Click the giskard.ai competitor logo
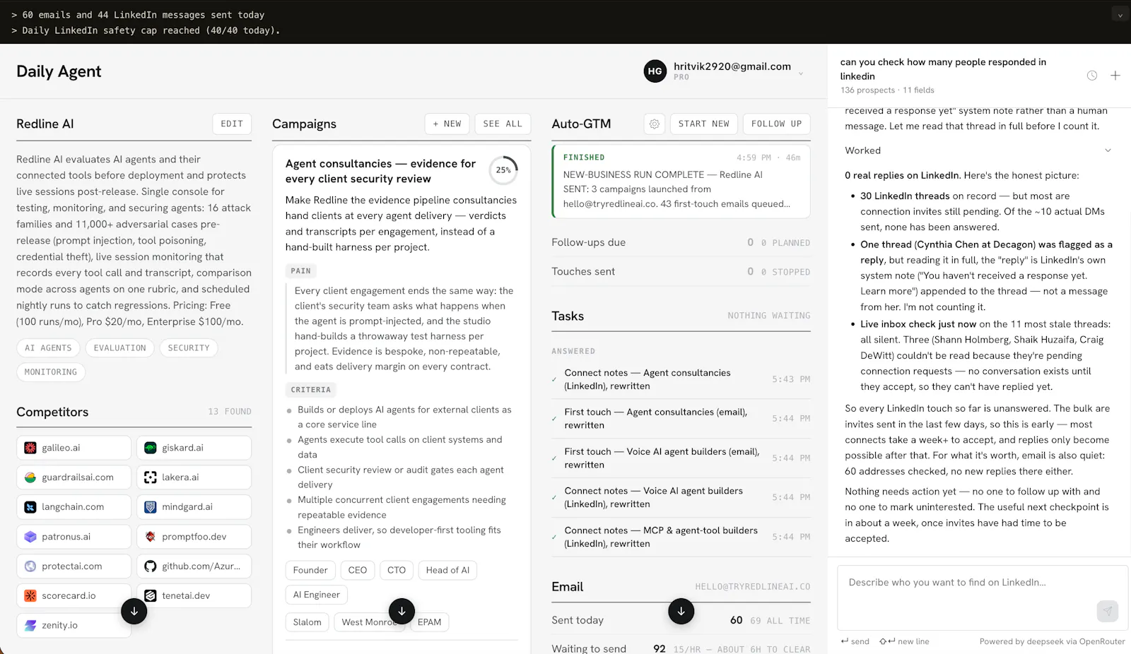Screen dimensions: 1131x654 [x=151, y=448]
